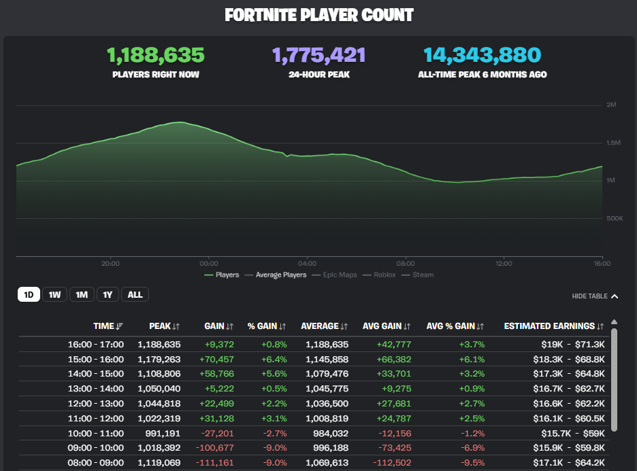Sort by the PEAK column sort arrows
This screenshot has height=471, width=637.
pos(176,326)
